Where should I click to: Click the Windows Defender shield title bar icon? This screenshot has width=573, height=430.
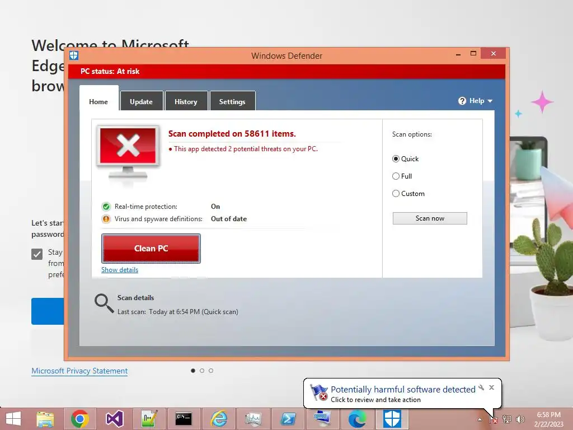pos(74,55)
